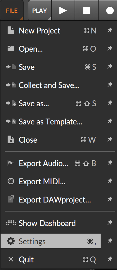Click the Export DAWproject arrow icon
117x270 pixels.
tap(11, 199)
